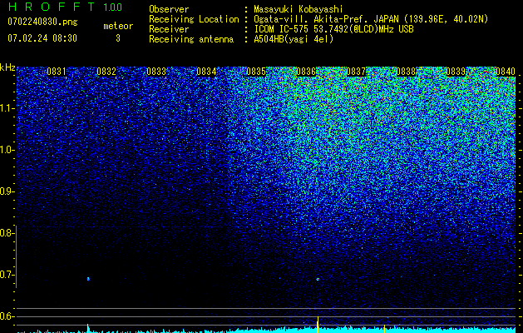Click the 0837 time marker
Viewport: 523px width, 333px height.
pos(356,72)
